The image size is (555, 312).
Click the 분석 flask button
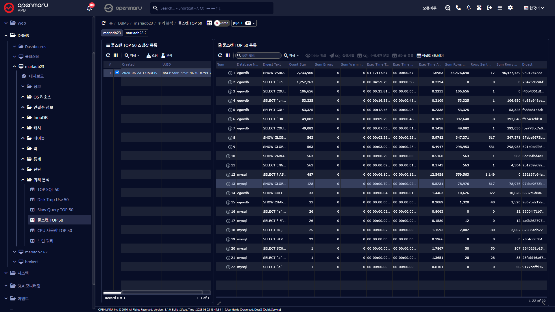(167, 55)
